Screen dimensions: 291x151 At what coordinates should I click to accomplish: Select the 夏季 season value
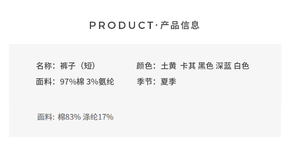(168, 82)
